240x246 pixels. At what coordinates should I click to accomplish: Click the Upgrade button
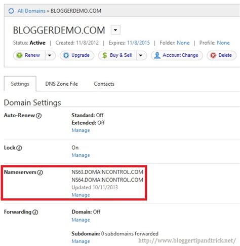pos(77,55)
